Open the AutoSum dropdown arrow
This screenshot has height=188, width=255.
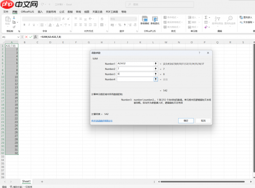click(x=209, y=17)
